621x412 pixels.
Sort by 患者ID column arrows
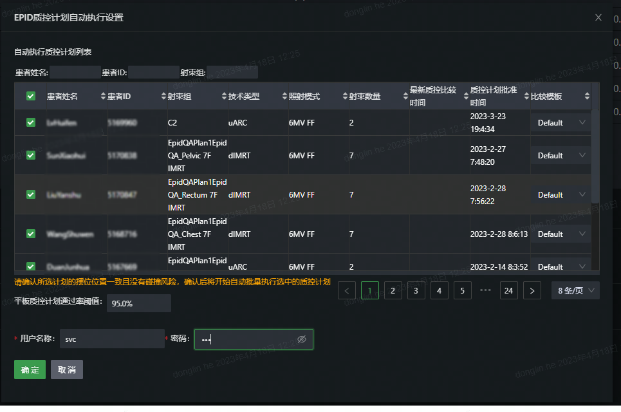coord(163,96)
